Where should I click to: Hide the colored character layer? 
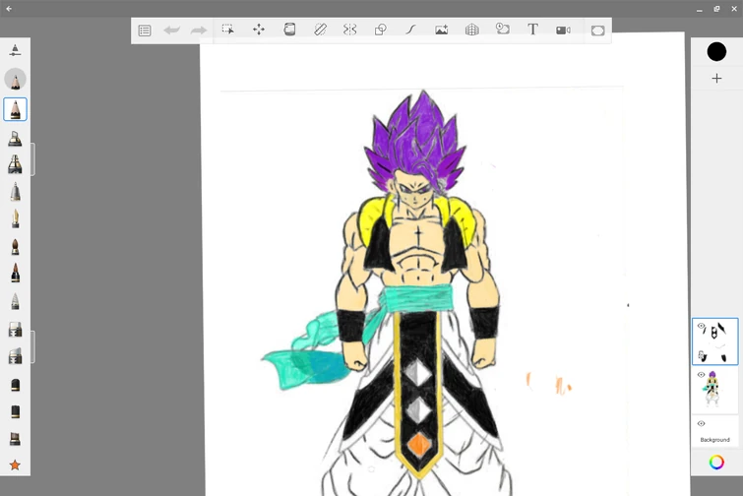[701, 375]
